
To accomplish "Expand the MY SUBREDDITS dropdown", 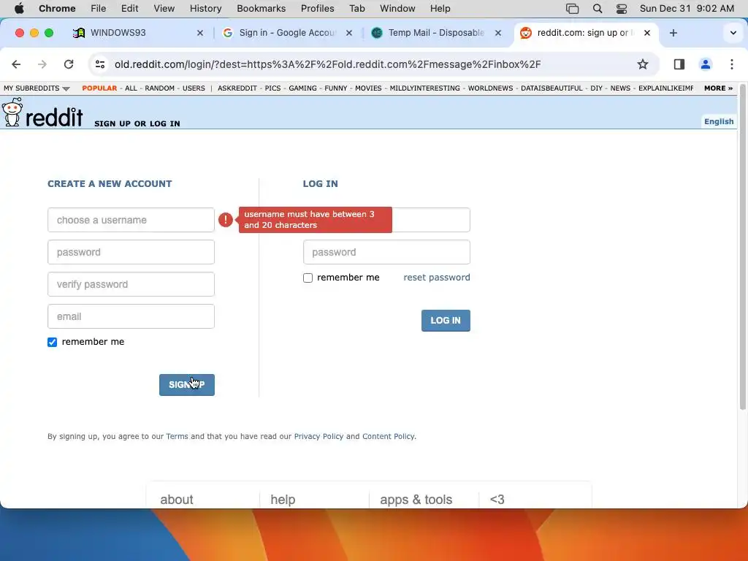I will pyautogui.click(x=37, y=88).
